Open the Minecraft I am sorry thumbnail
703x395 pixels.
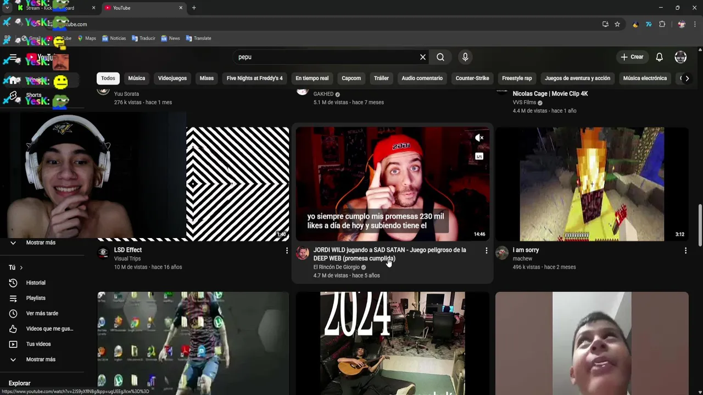[592, 184]
